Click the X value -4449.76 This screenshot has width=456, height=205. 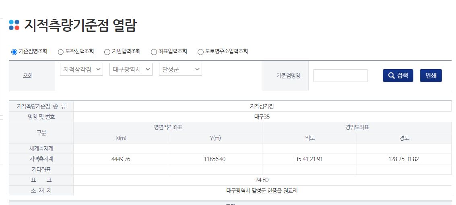[x=121, y=159]
